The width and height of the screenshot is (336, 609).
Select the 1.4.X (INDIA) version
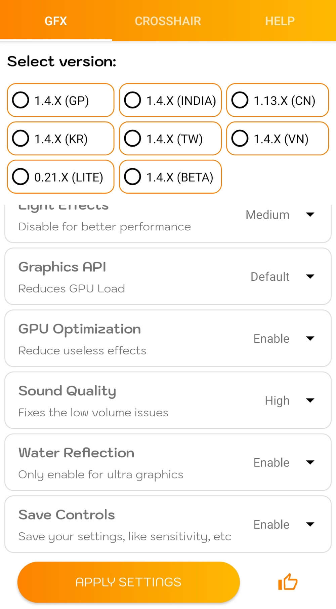pyautogui.click(x=170, y=100)
